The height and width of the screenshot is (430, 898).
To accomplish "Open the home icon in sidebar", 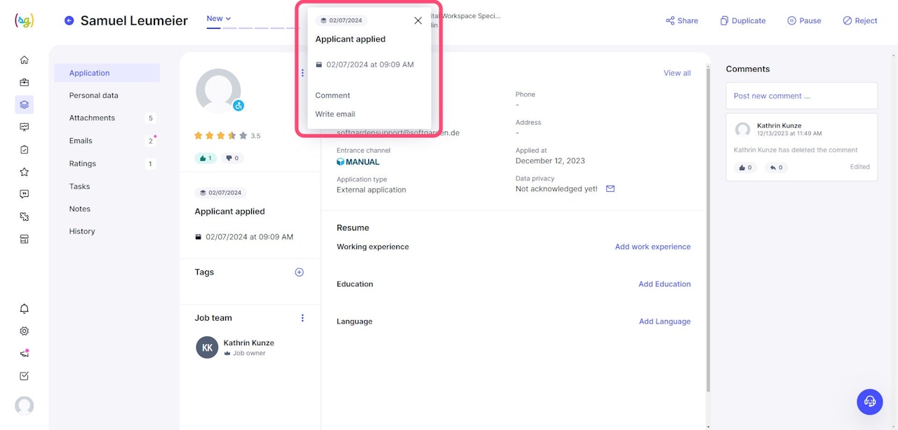I will click(25, 60).
